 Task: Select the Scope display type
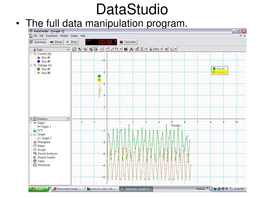(42, 150)
